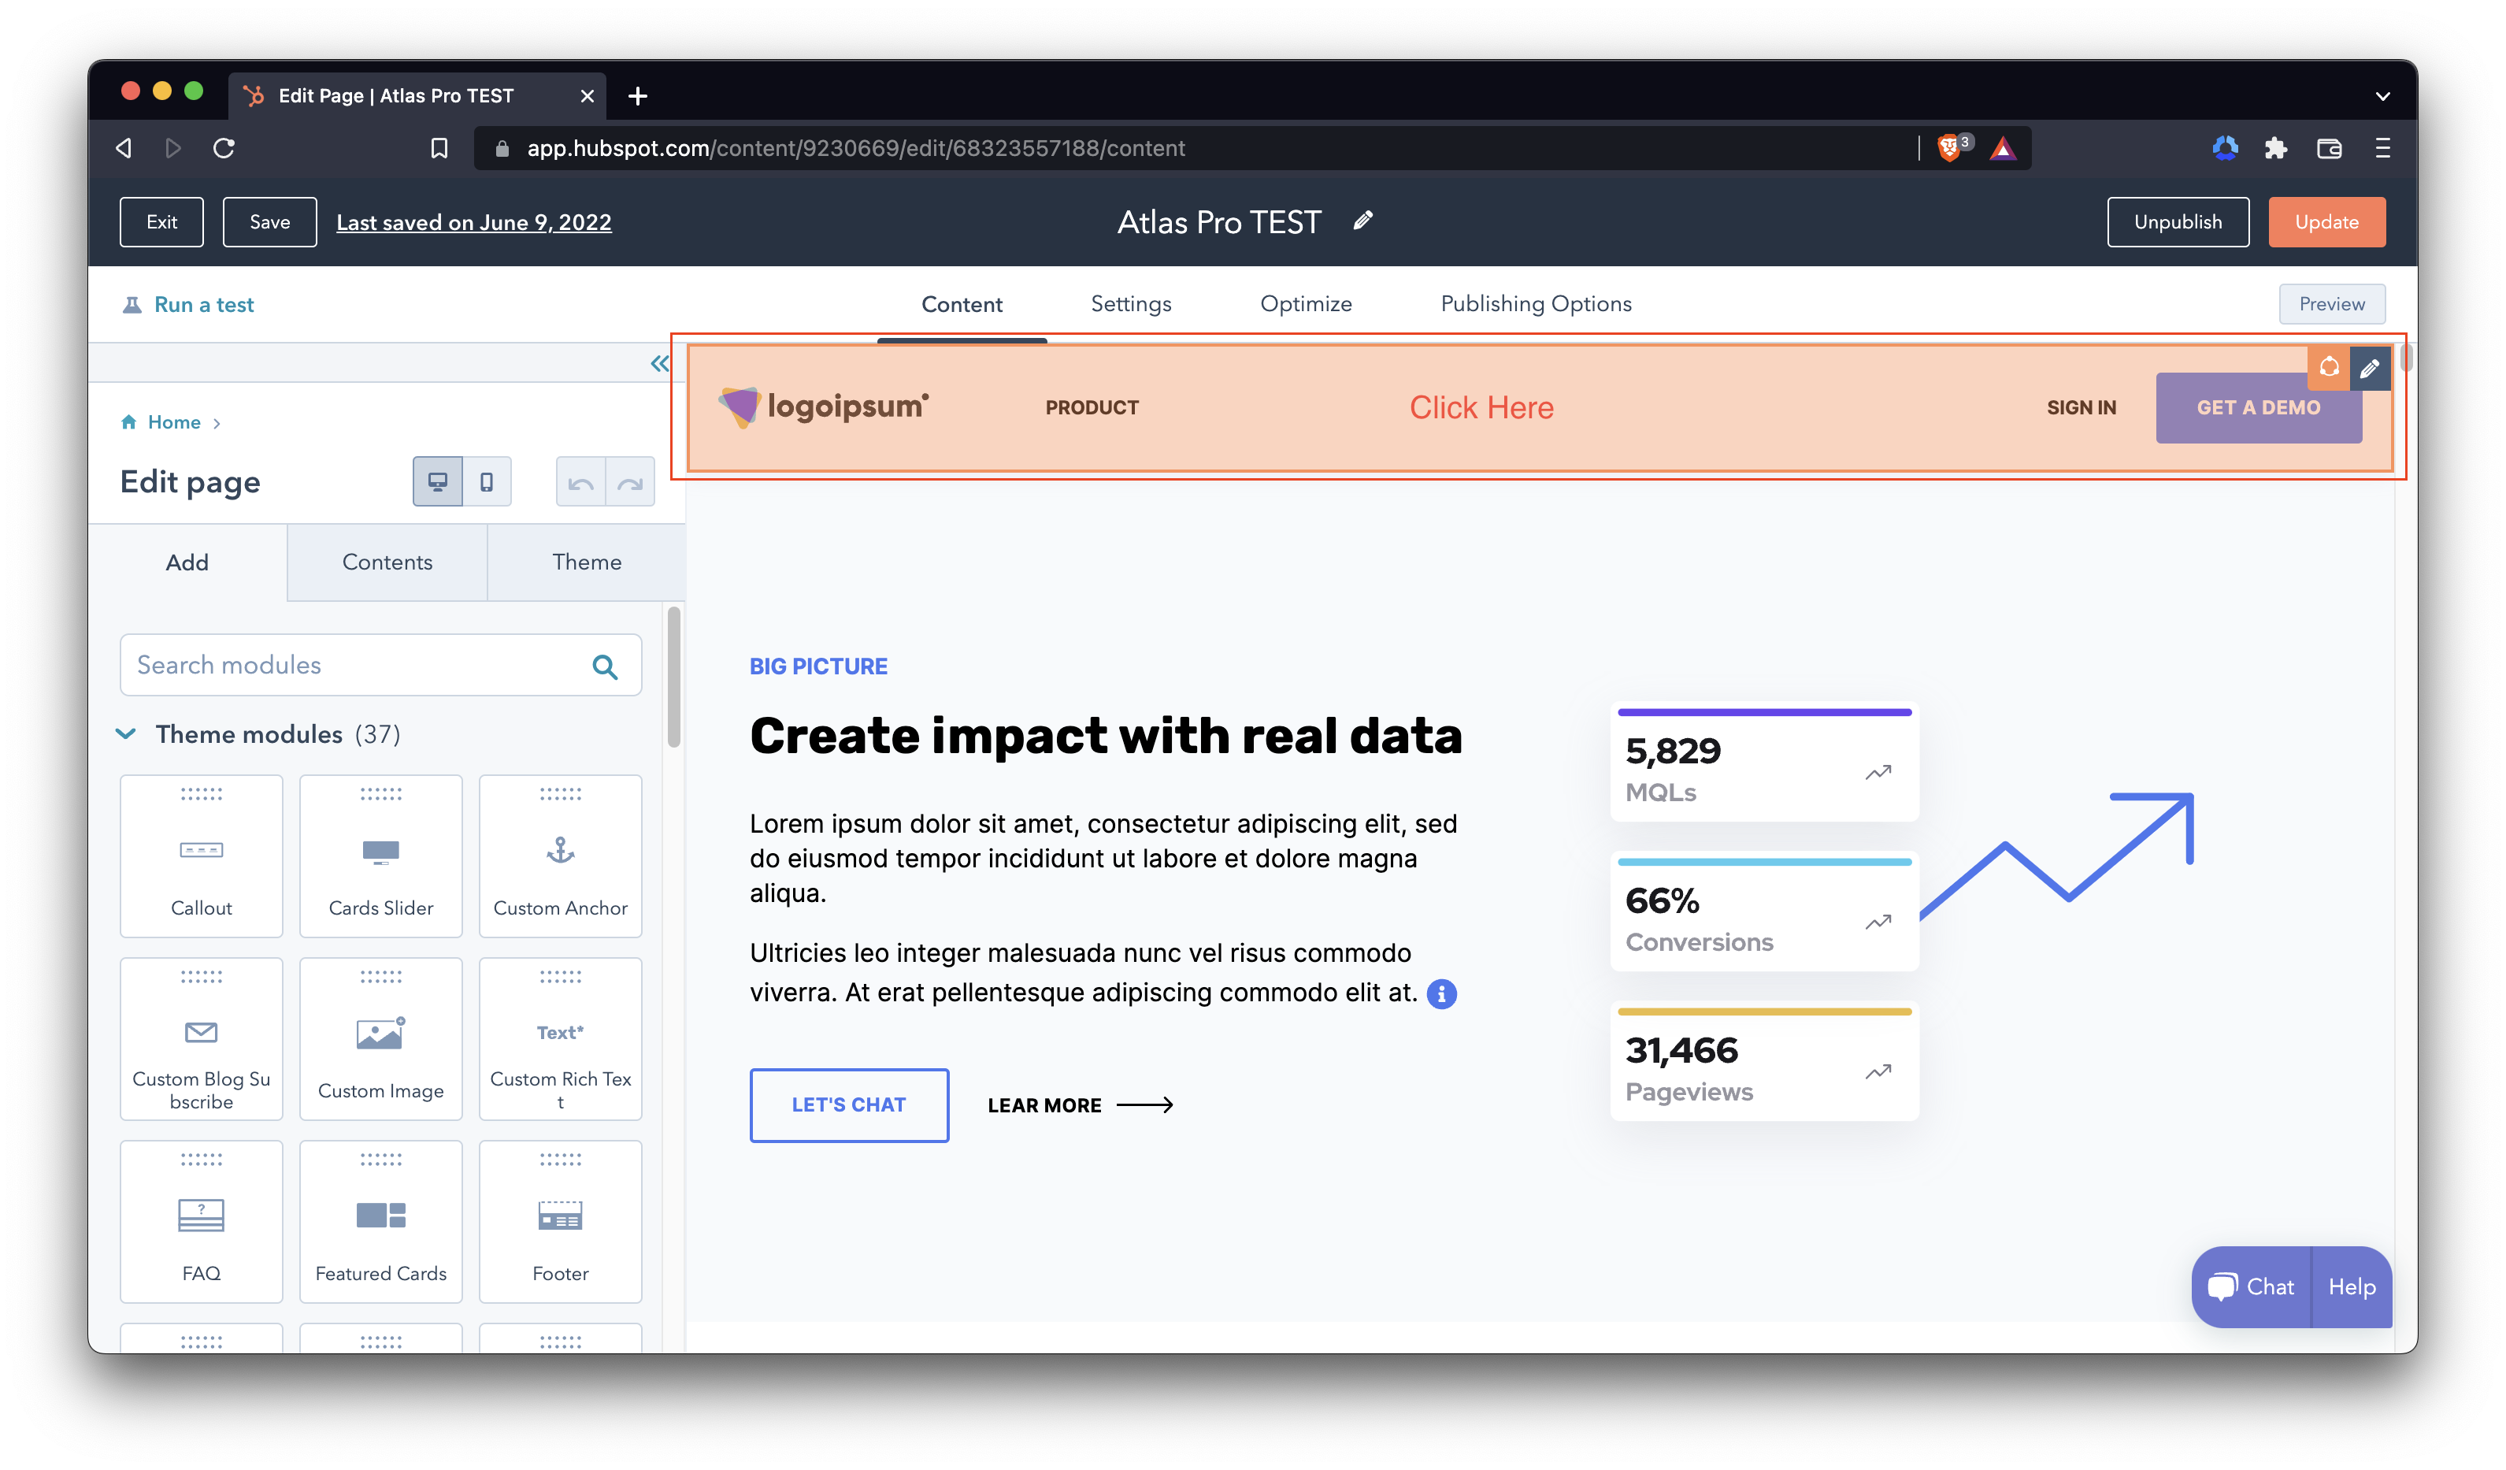
Task: Click the header module edit pencil icon
Action: coord(2370,368)
